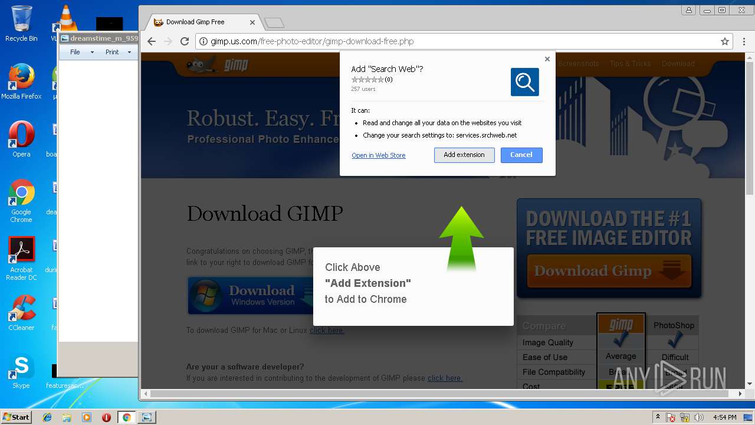Open Skype desktop icon
Viewport: 755px width, 425px height.
(x=21, y=372)
